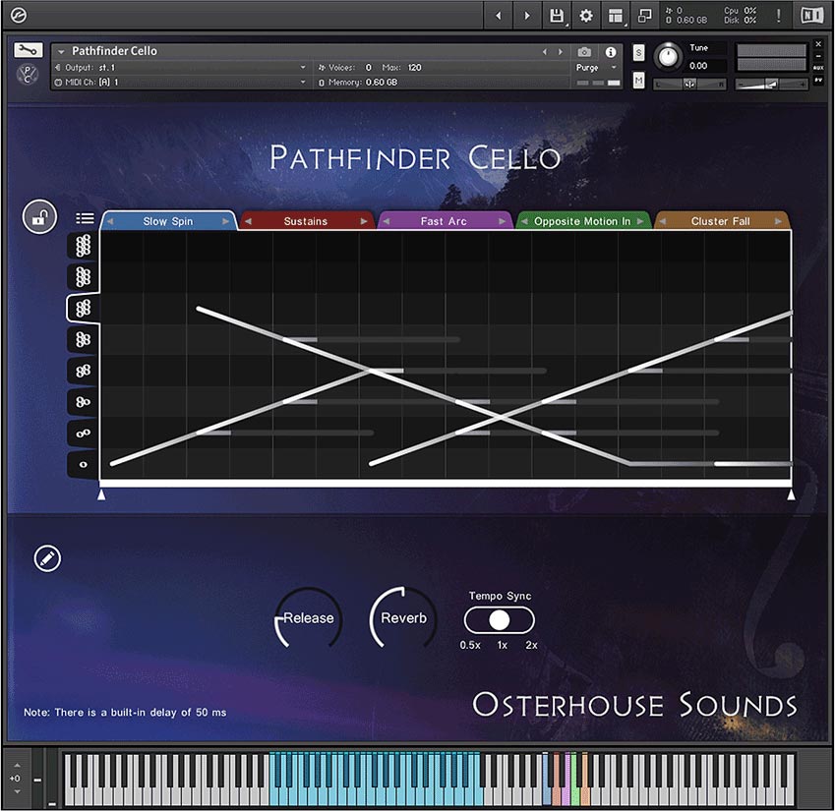Select the Sustains preset tab
The width and height of the screenshot is (835, 811).
tap(306, 220)
